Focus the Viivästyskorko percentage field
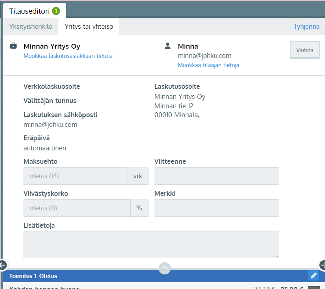The width and height of the screenshot is (325, 289). pyautogui.click(x=77, y=208)
